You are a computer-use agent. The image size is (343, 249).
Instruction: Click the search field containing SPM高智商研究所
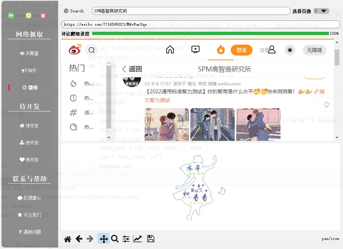click(191, 11)
